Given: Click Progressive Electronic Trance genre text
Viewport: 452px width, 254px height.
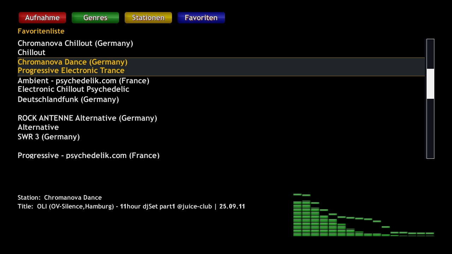Looking at the screenshot, I should pos(71,71).
